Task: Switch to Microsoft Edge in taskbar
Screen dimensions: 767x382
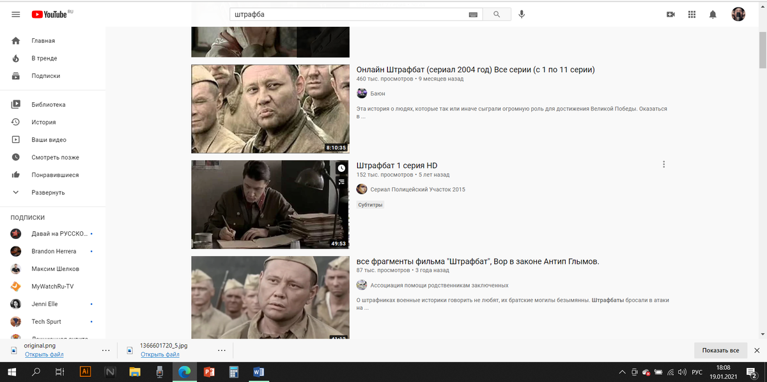Action: [184, 371]
